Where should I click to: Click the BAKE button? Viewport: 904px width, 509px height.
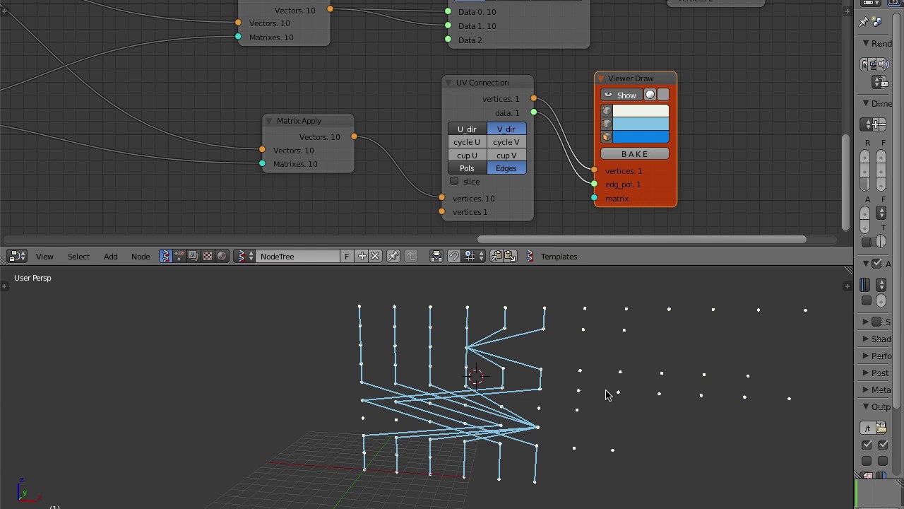(x=635, y=154)
